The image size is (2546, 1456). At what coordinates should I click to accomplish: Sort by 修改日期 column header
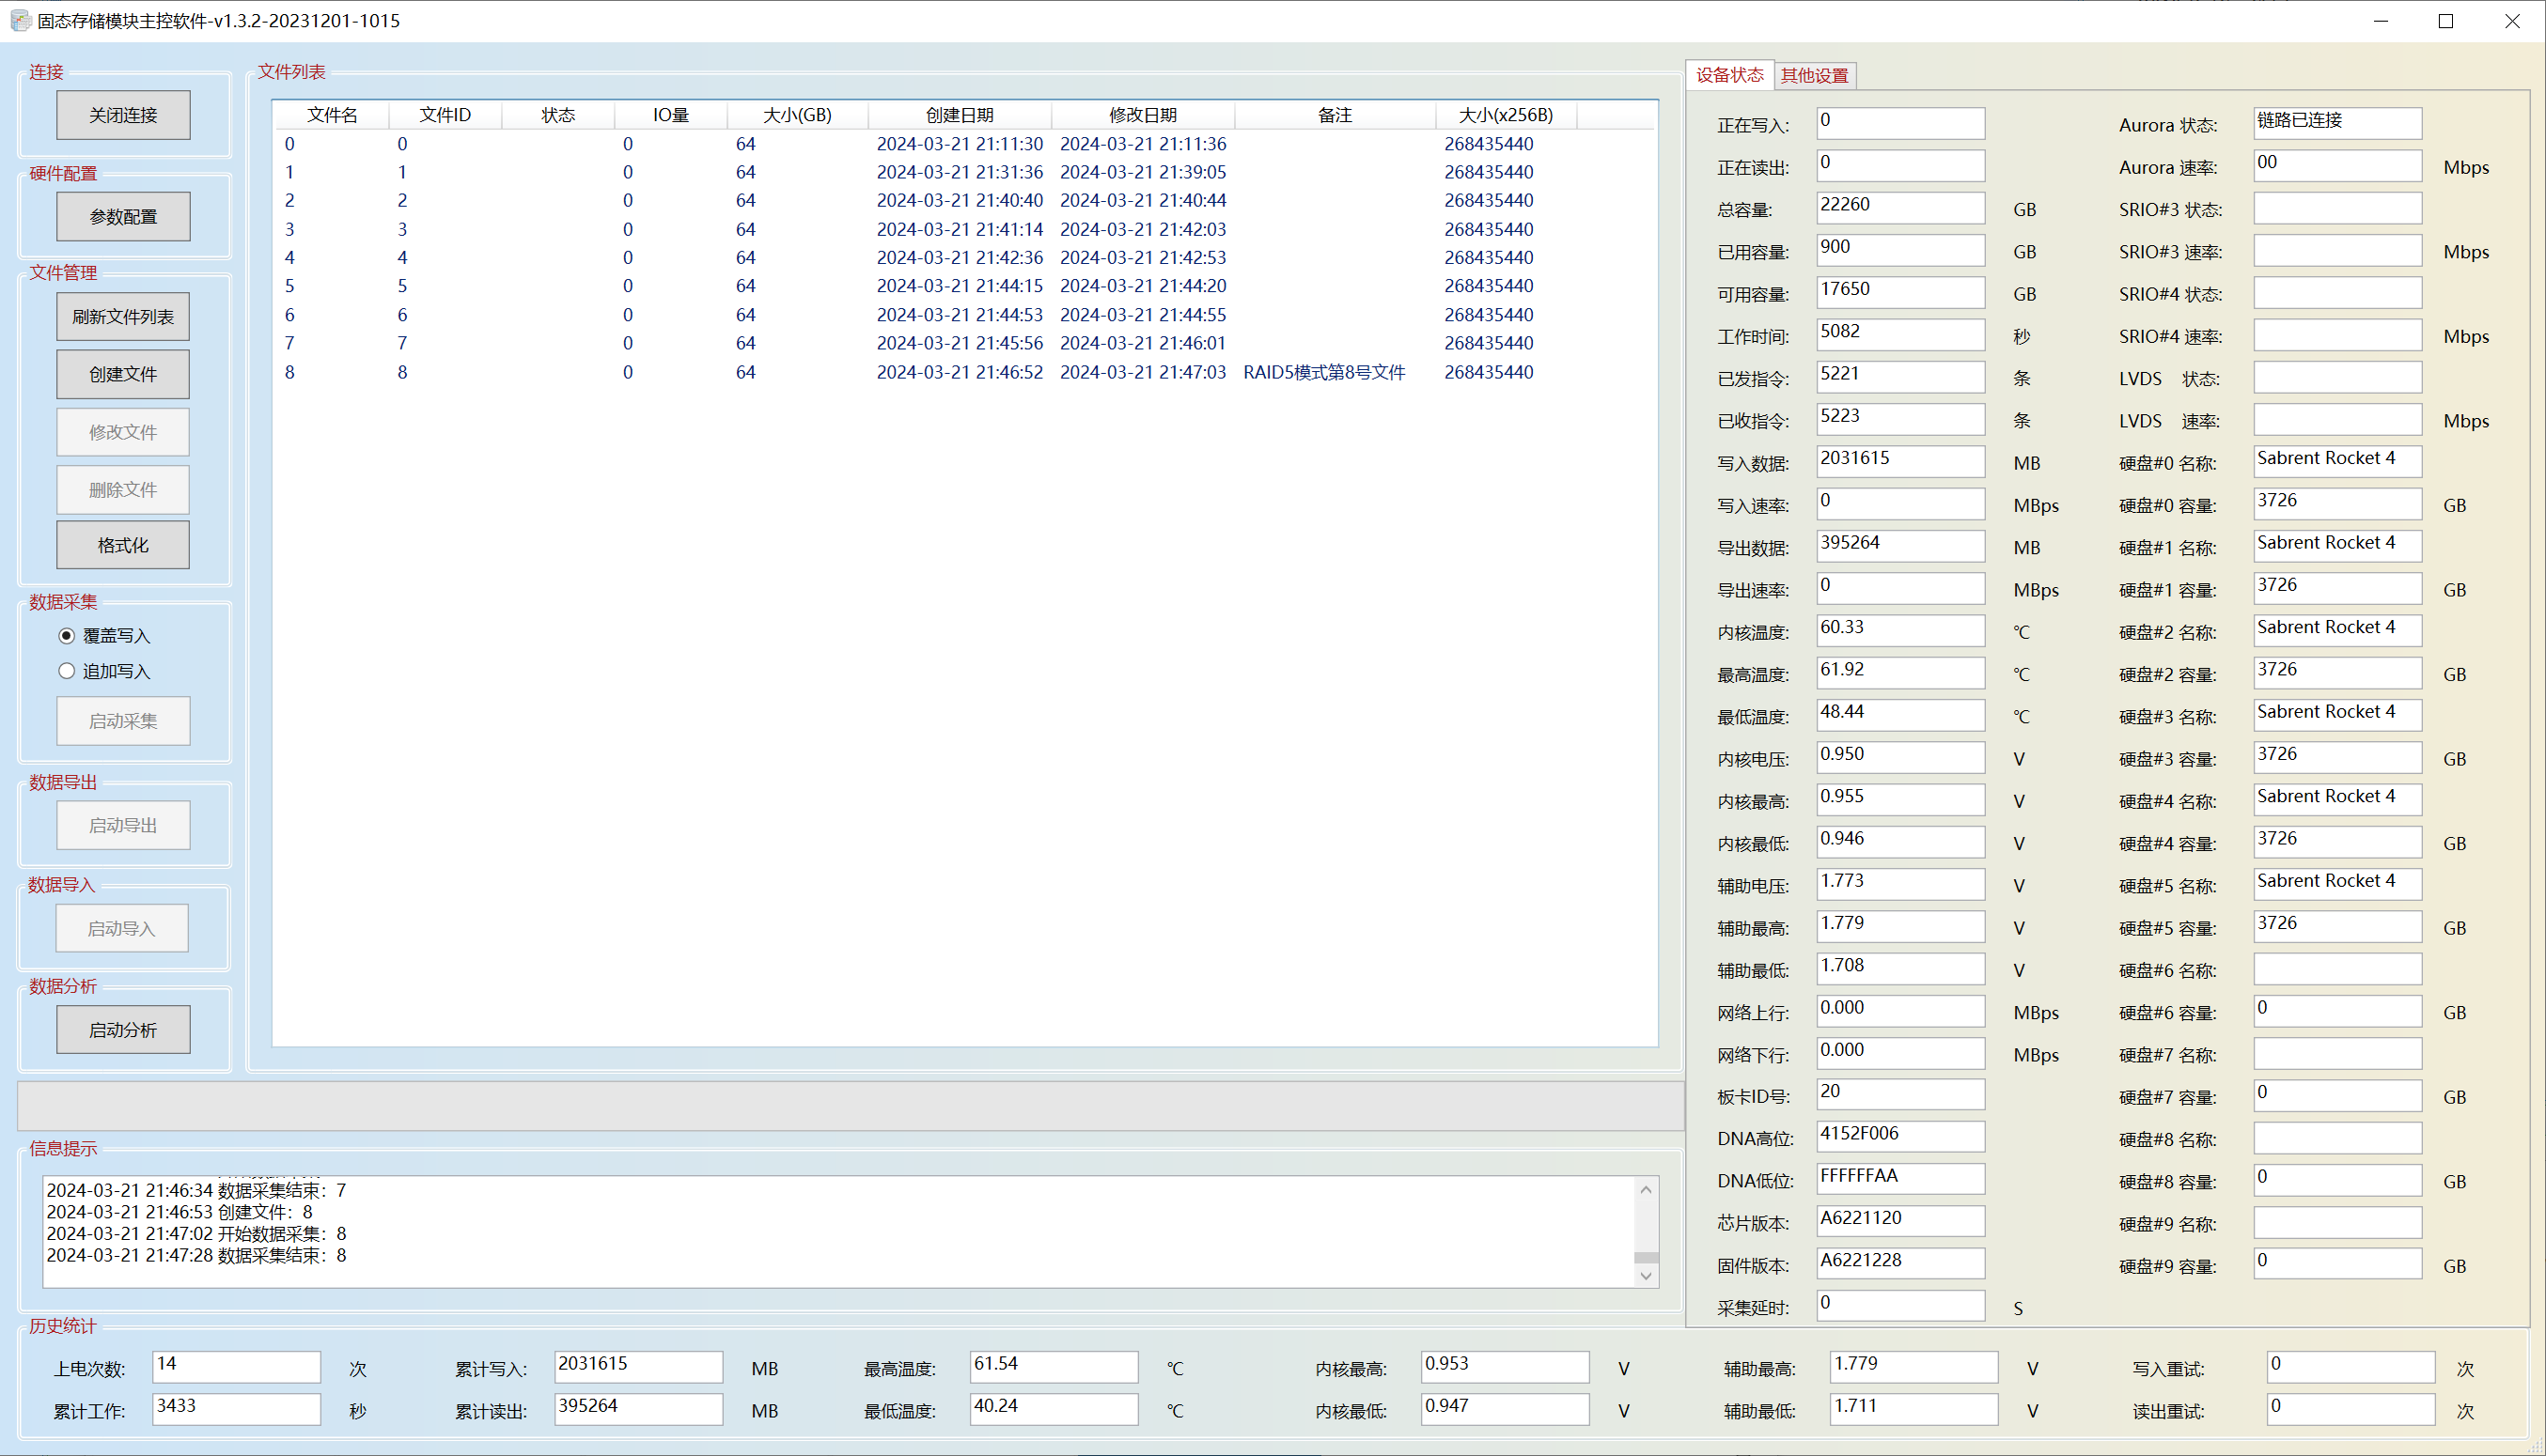1144,115
